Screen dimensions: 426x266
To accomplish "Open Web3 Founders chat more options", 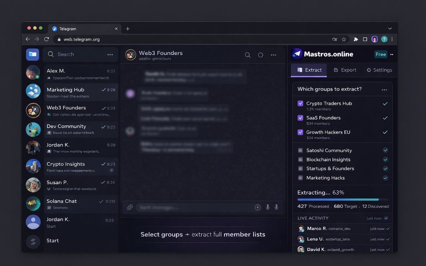I will point(274,55).
